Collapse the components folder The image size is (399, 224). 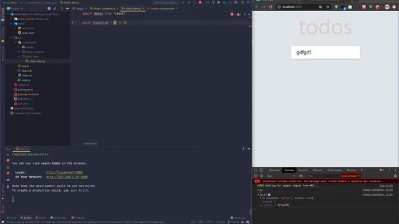15,42
